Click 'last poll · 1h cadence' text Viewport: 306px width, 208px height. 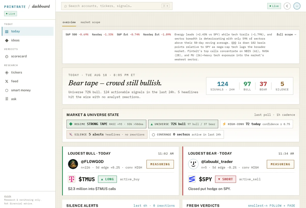[x=275, y=115]
